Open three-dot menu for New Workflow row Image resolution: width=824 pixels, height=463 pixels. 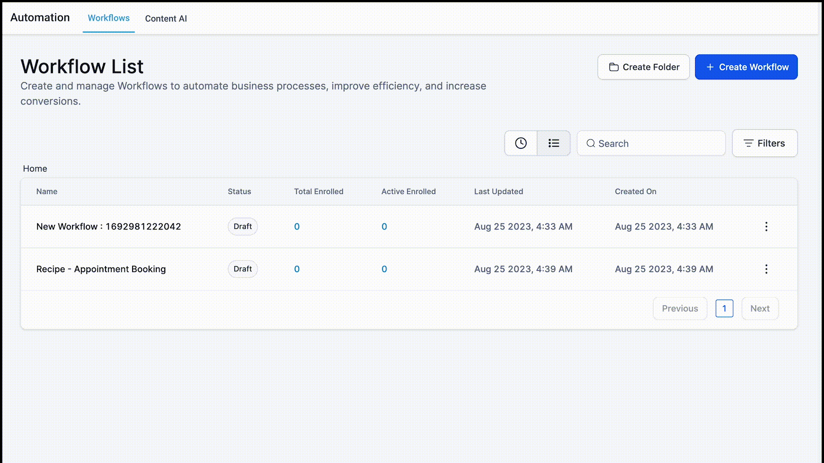tap(766, 226)
